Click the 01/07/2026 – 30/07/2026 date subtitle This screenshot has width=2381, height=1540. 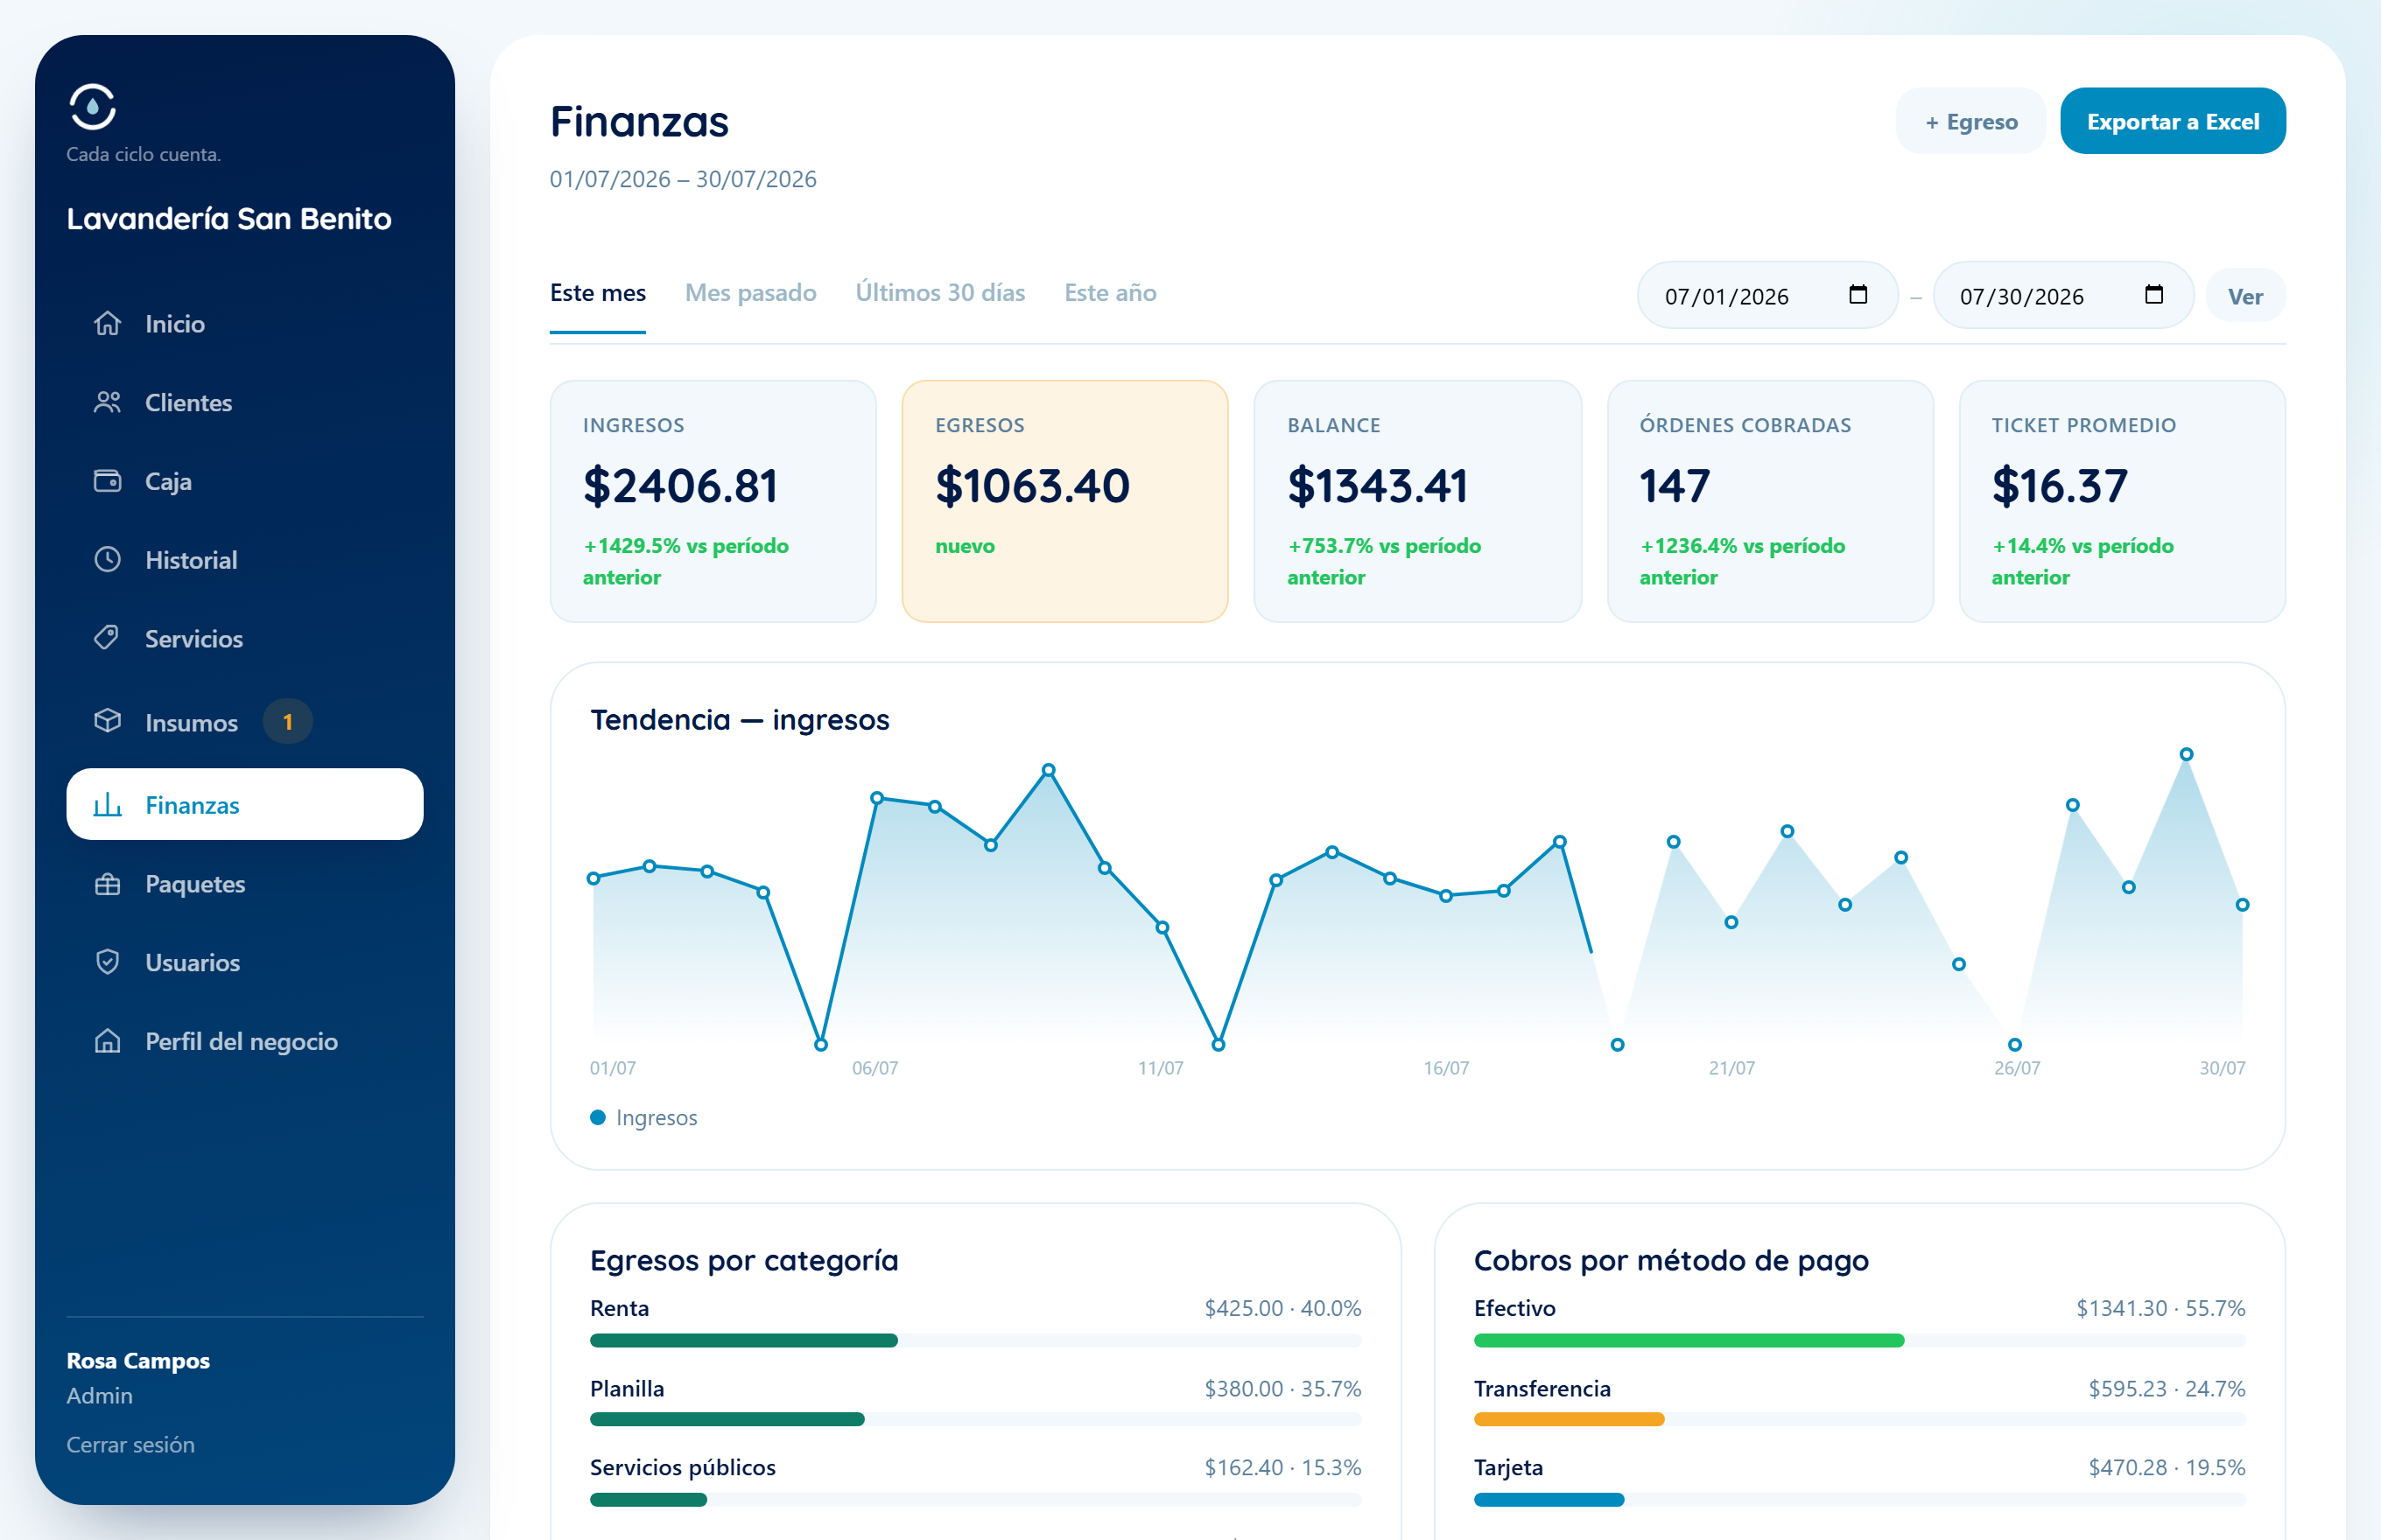pyautogui.click(x=684, y=179)
